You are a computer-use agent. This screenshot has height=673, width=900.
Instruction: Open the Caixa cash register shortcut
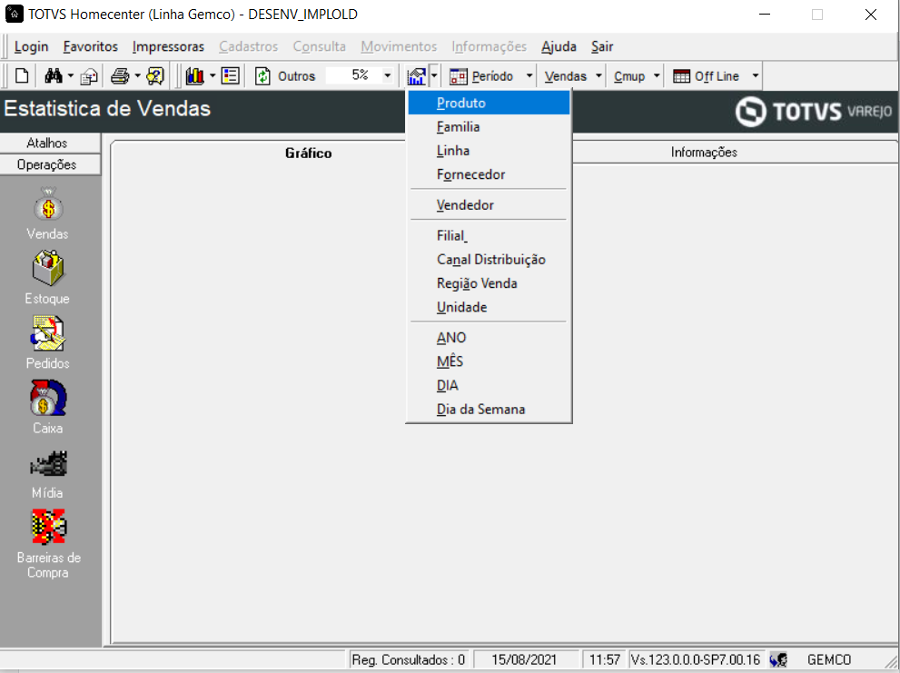tap(47, 407)
